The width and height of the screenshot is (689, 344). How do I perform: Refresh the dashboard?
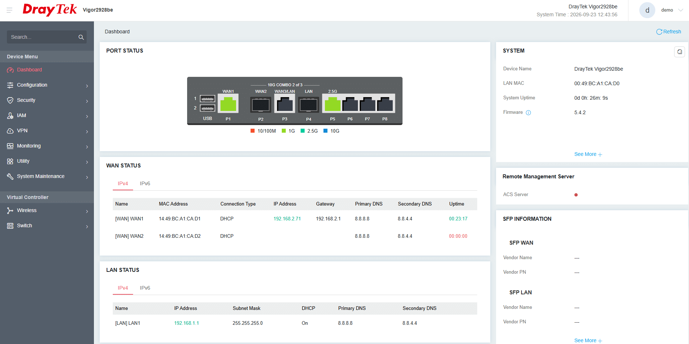669,32
